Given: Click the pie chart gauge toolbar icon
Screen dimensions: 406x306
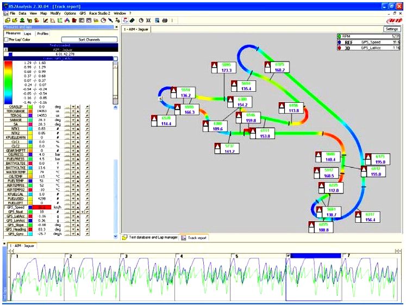Looking at the screenshot, I should click(102, 20).
